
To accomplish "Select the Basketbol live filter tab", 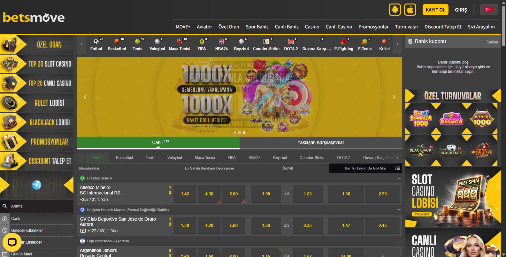I will pyautogui.click(x=124, y=158).
